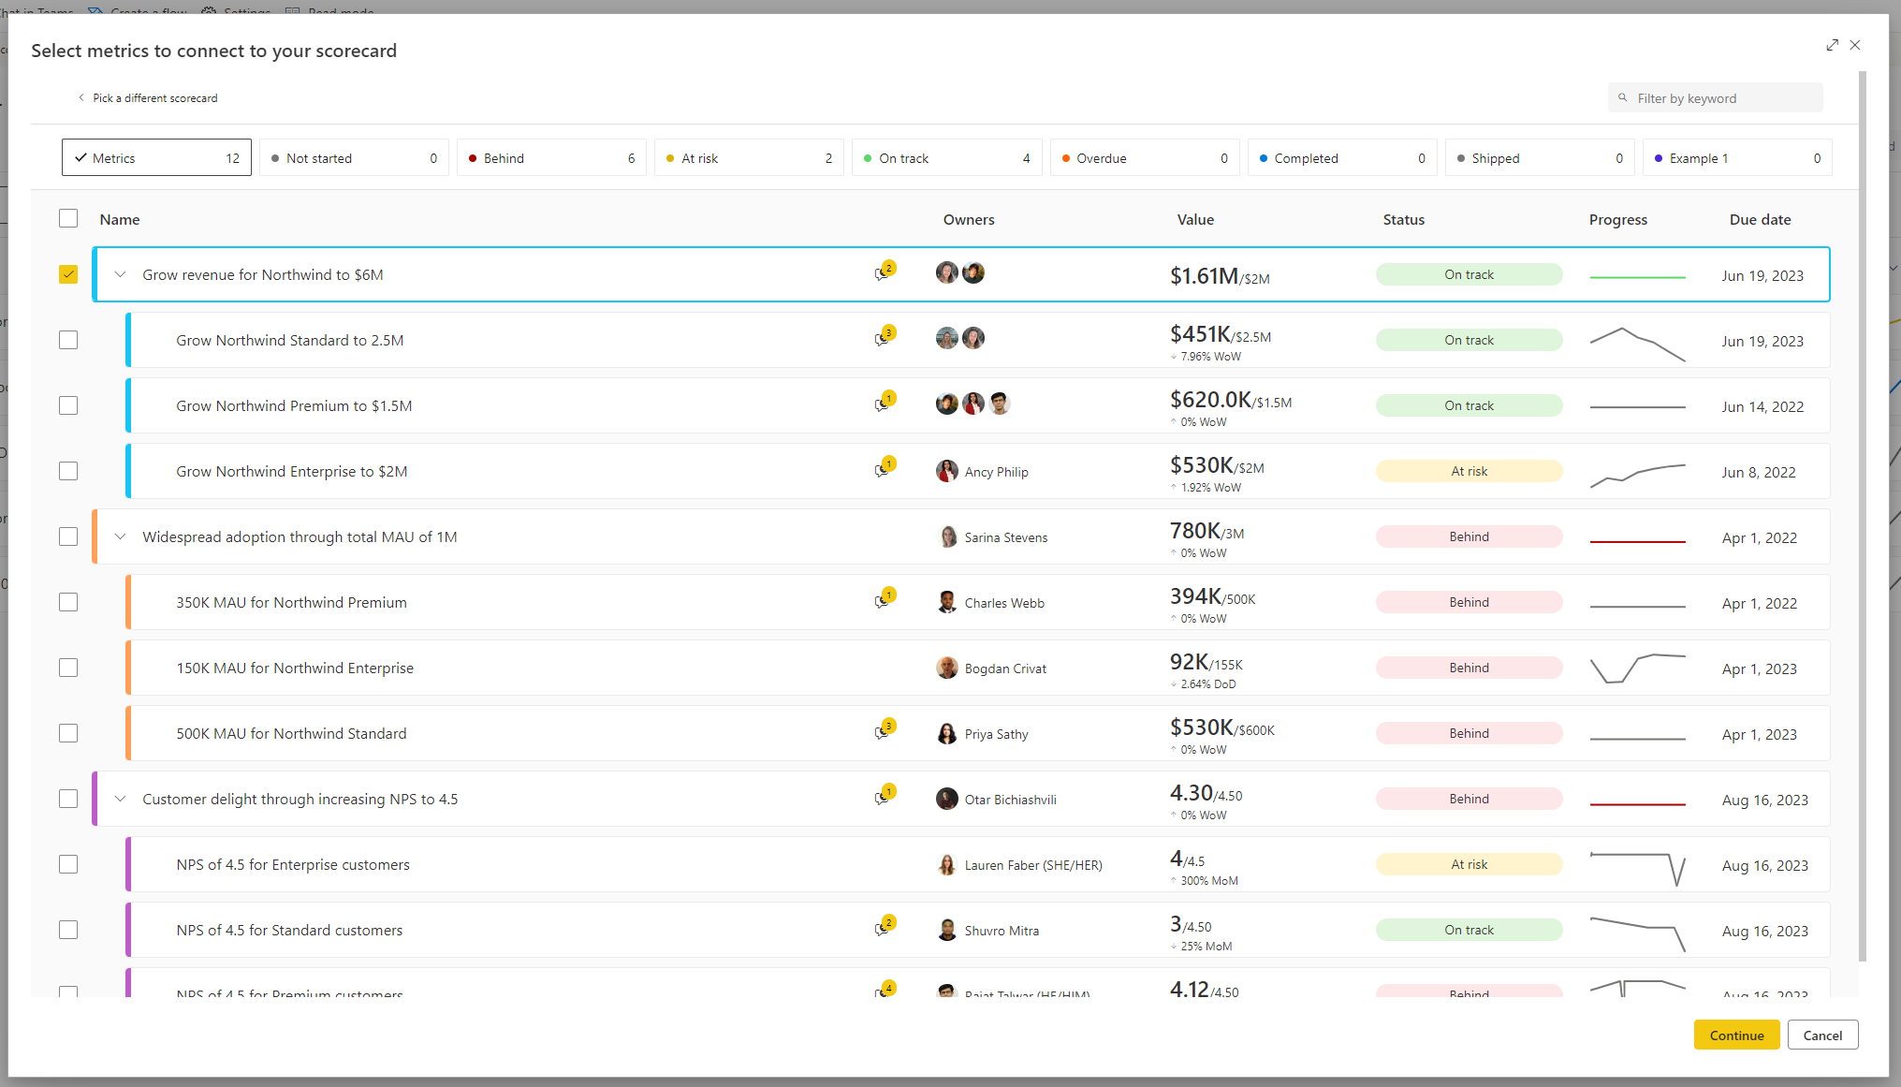Select the Metrics filter tab
Screen dimensions: 1901x1087
[x=156, y=157]
